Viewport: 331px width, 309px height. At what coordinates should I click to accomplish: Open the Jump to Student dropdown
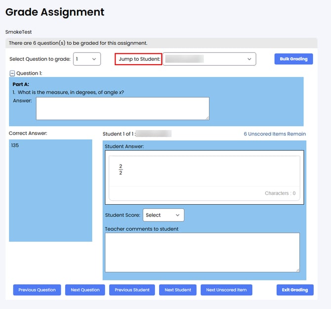point(209,59)
